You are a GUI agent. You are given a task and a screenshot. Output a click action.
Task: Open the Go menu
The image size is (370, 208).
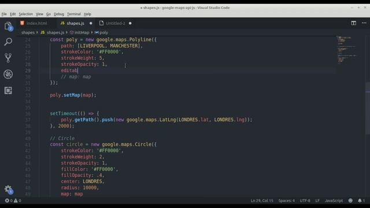pos(49,14)
